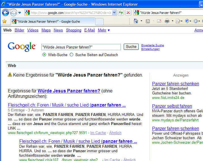
Task: Open News in Google navigation
Action: click(x=58, y=30)
